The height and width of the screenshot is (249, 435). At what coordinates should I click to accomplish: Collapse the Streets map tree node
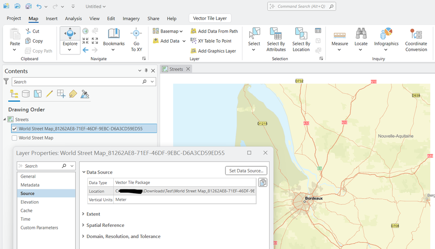coord(5,119)
